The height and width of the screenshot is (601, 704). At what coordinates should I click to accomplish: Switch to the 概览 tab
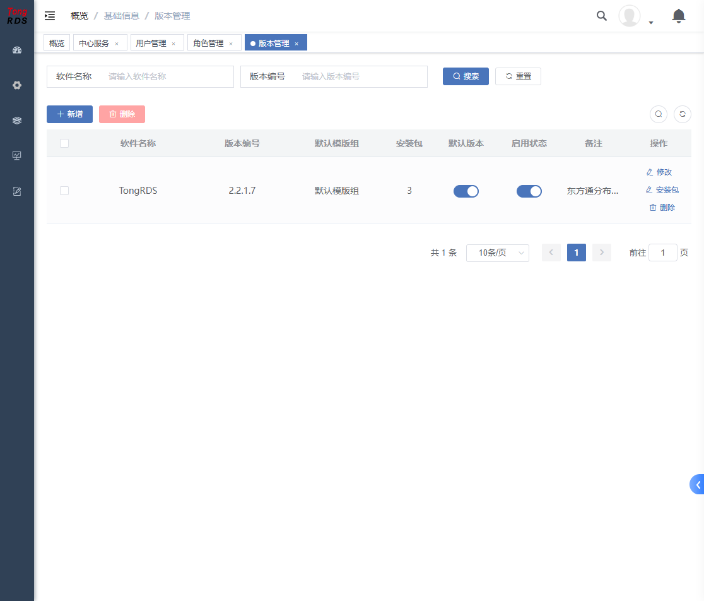tap(57, 43)
